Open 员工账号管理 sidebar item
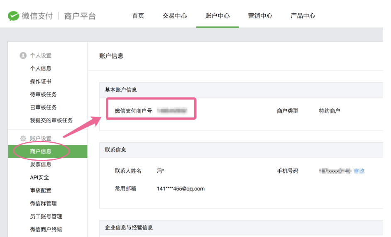Viewport: 391px width, 237px height. pos(46,216)
